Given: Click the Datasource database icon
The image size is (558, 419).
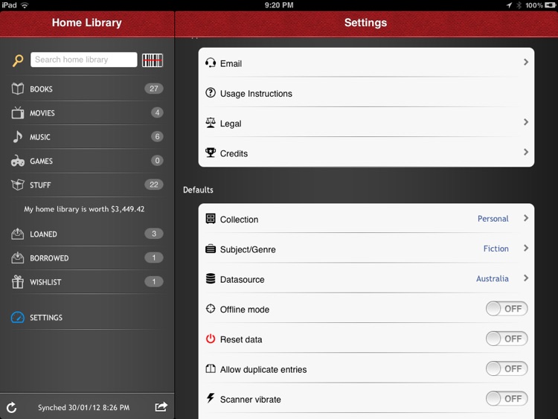Looking at the screenshot, I should [211, 278].
